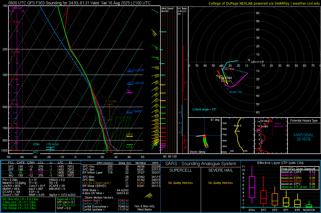This screenshot has height=213, width=321.
Task: Click the 'Supercell = 0.6' composite value
Action: pos(66,199)
